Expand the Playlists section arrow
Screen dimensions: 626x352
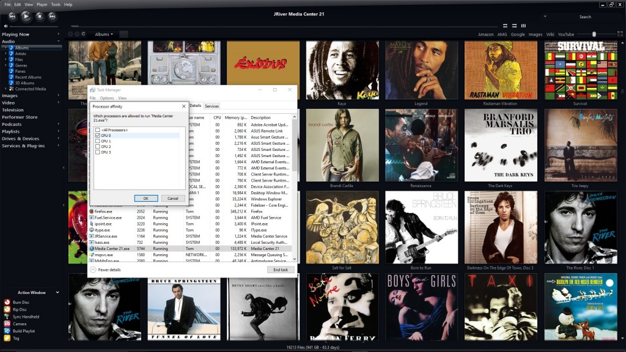(x=59, y=131)
